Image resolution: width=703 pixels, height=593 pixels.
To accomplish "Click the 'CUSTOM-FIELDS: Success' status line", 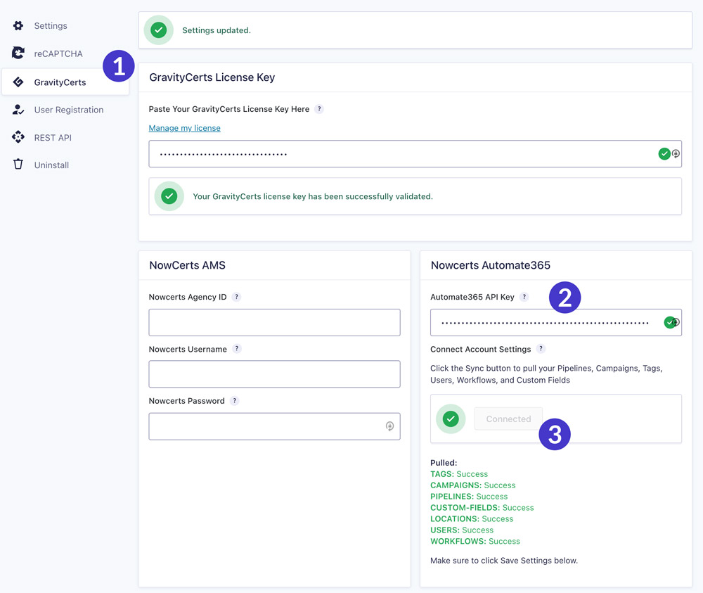I will pos(482,507).
